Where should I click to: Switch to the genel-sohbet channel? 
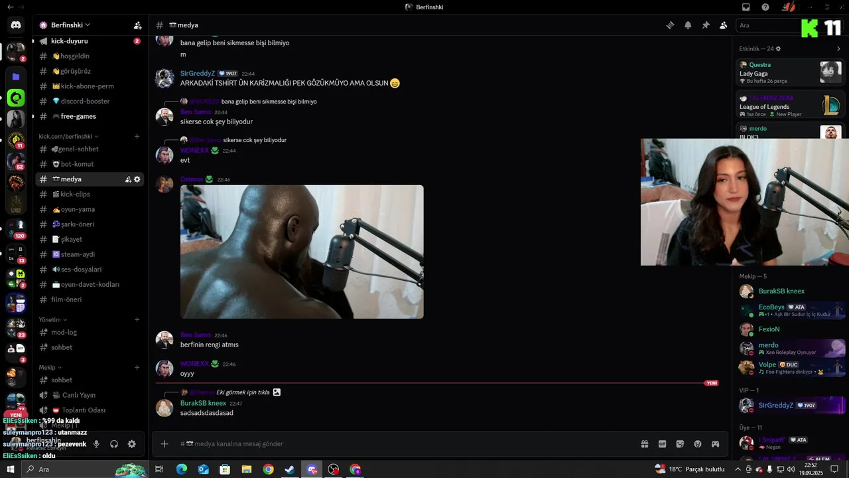click(90, 149)
